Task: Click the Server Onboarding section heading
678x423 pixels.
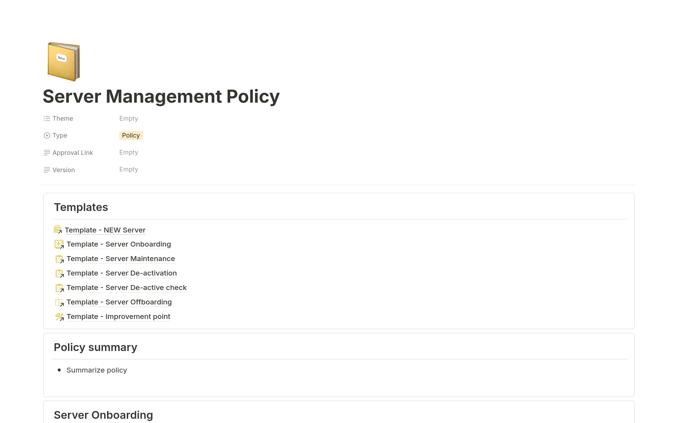Action: (x=103, y=415)
